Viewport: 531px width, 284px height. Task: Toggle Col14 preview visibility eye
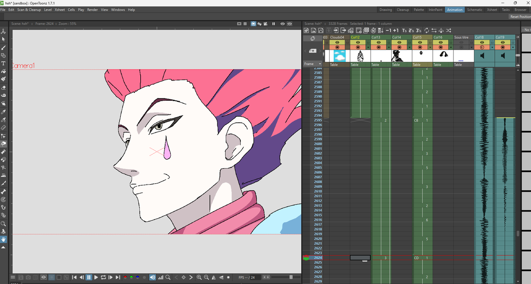[399, 42]
